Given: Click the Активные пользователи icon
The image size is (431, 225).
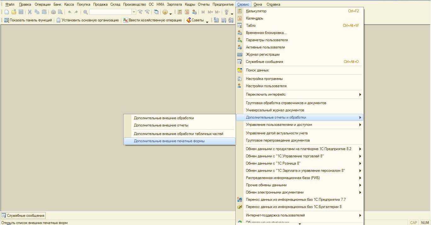Looking at the screenshot, I should click(x=240, y=47).
